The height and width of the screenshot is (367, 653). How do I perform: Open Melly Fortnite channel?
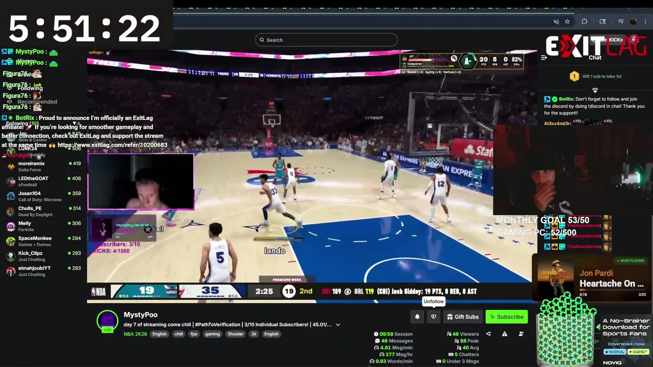43,226
